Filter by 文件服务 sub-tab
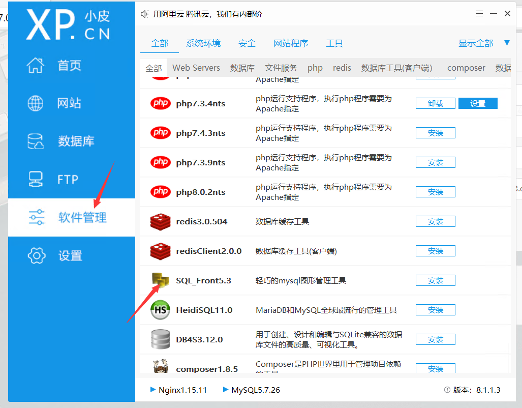 point(281,68)
